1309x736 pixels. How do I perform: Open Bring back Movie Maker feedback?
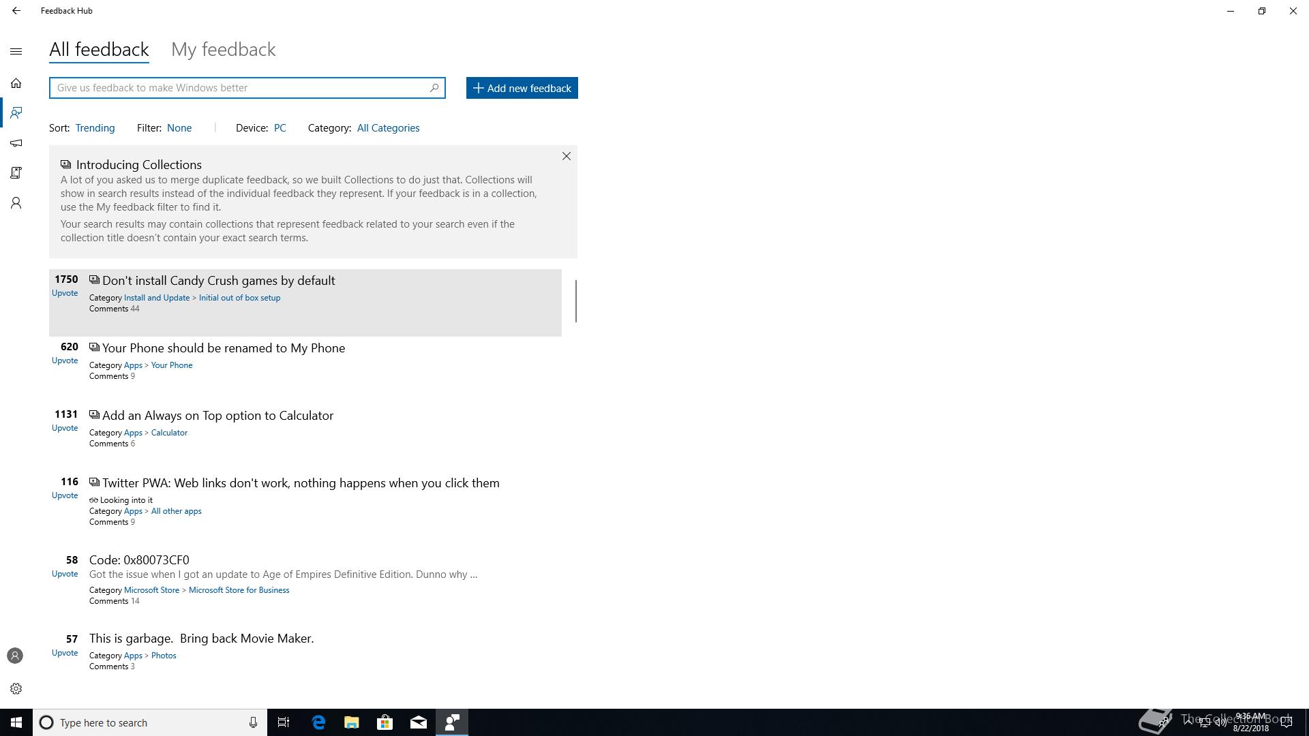(x=201, y=639)
